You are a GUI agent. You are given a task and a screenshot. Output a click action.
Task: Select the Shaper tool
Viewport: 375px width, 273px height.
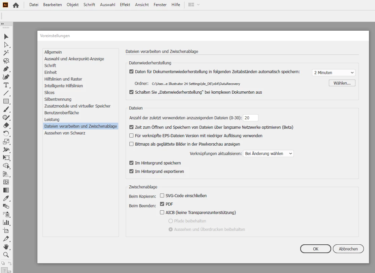6,118
